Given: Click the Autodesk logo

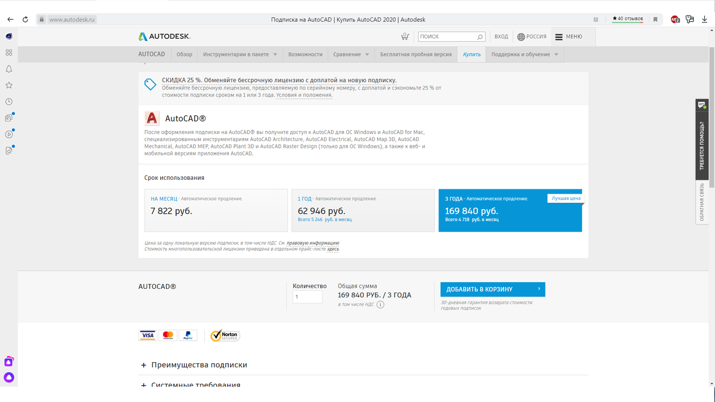Looking at the screenshot, I should coord(164,36).
